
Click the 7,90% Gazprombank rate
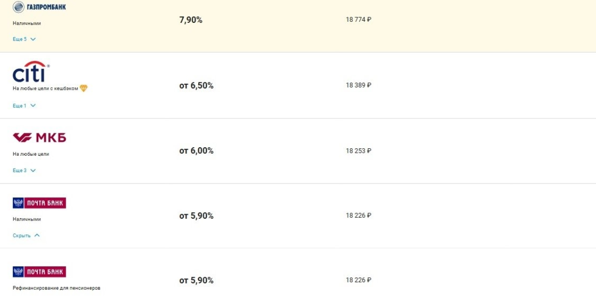(191, 20)
